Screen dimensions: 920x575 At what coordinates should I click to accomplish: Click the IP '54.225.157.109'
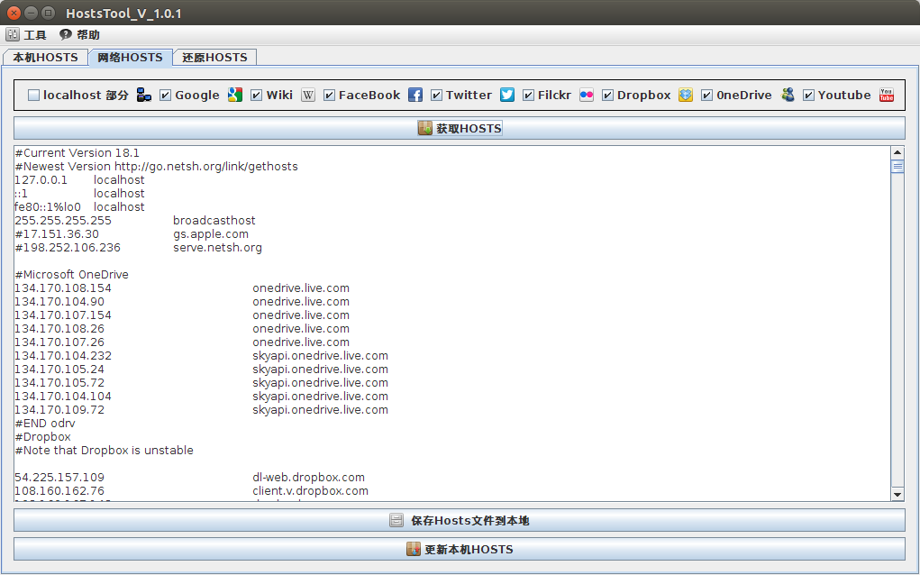coord(59,477)
